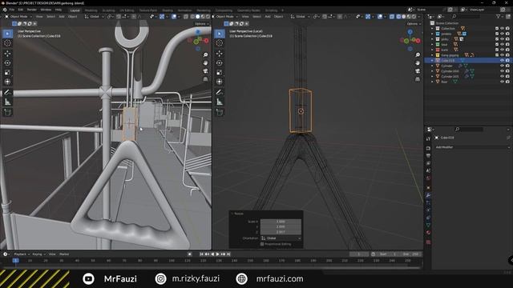Select the Rotate tool in left viewport

[x=7, y=62]
